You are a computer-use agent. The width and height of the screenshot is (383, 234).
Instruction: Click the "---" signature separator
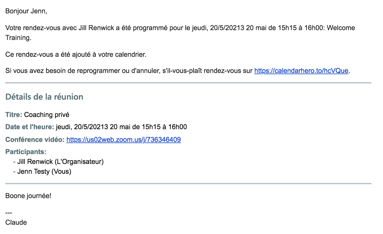[9, 213]
